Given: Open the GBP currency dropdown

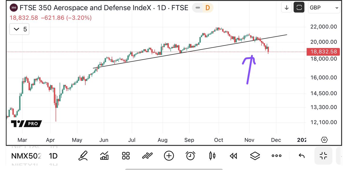Looking at the screenshot, I should pos(324,8).
